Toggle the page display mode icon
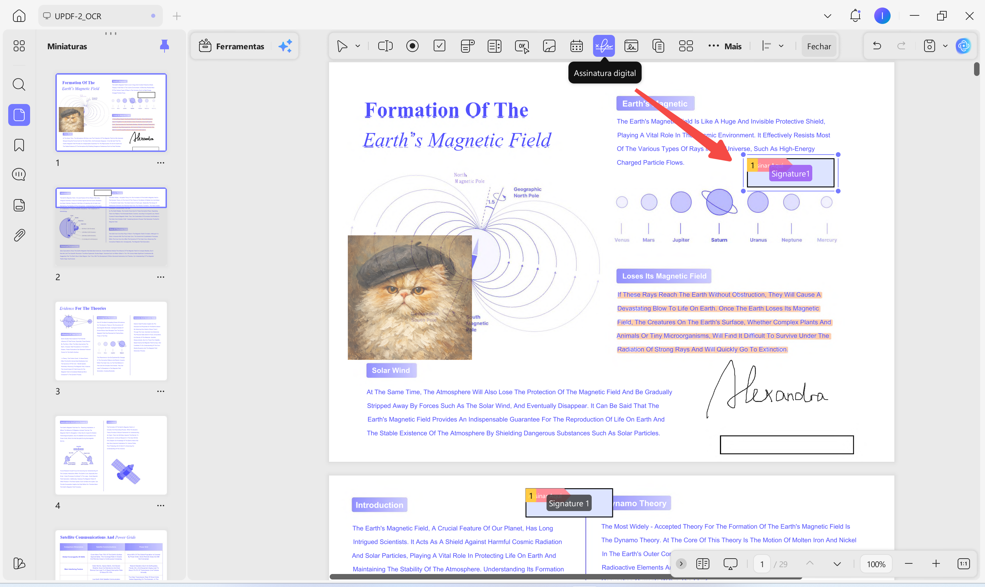Viewport: 985px width, 587px height. coord(703,564)
